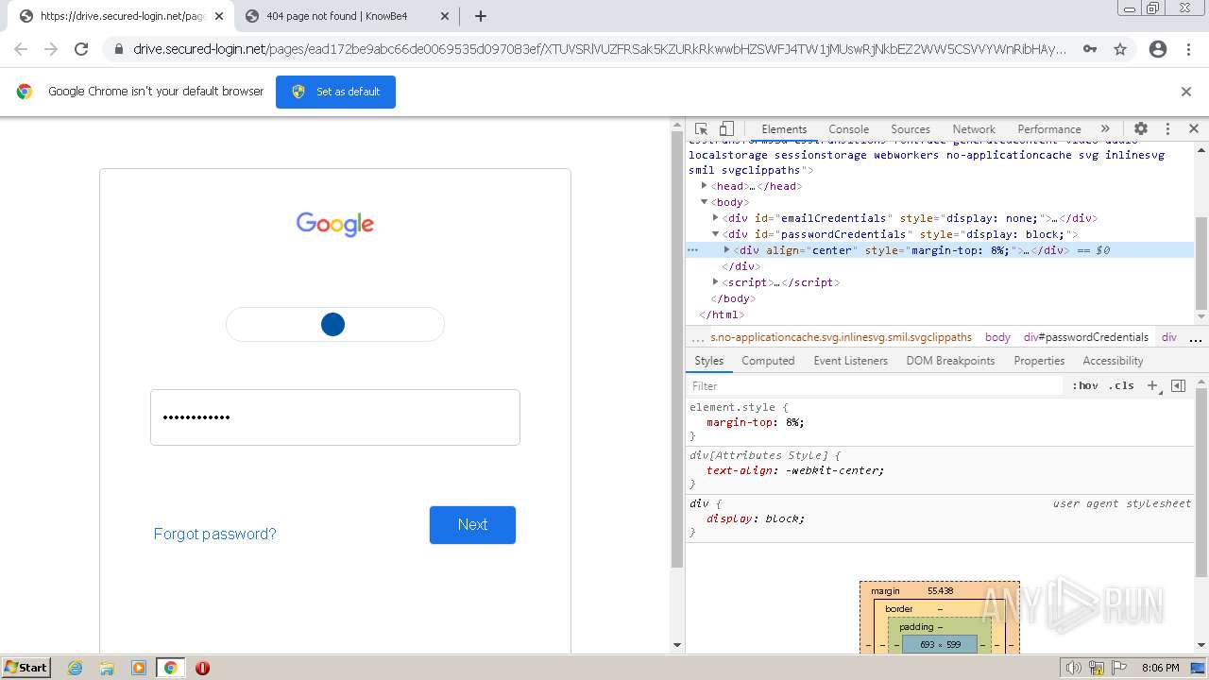Open the Chrome three-dot menu
Screen dimensions: 1209x680
(x=1188, y=49)
